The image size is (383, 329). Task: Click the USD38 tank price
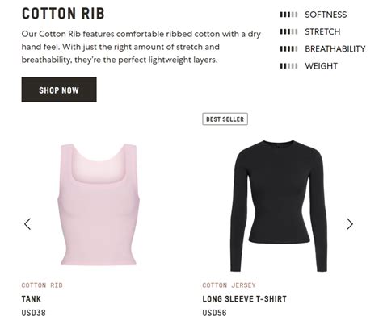(34, 313)
